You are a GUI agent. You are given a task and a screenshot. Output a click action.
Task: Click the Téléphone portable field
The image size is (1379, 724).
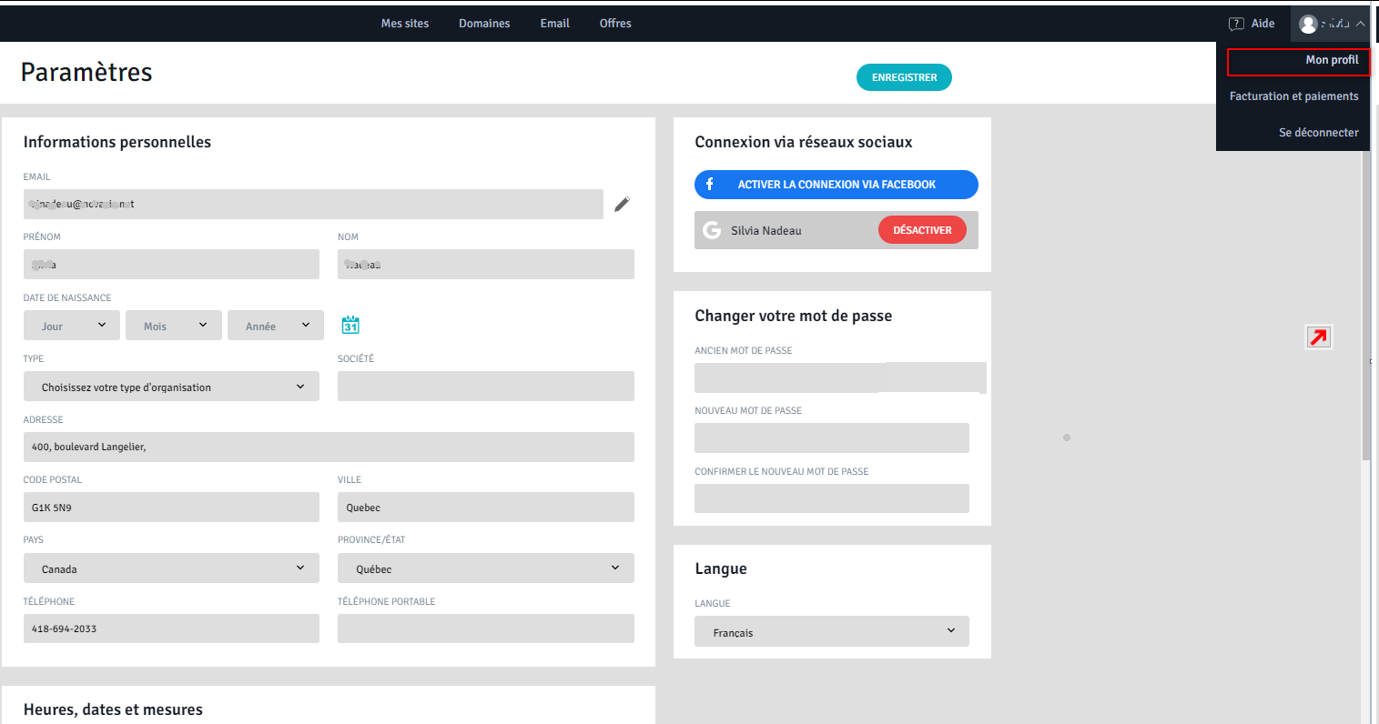pyautogui.click(x=486, y=628)
